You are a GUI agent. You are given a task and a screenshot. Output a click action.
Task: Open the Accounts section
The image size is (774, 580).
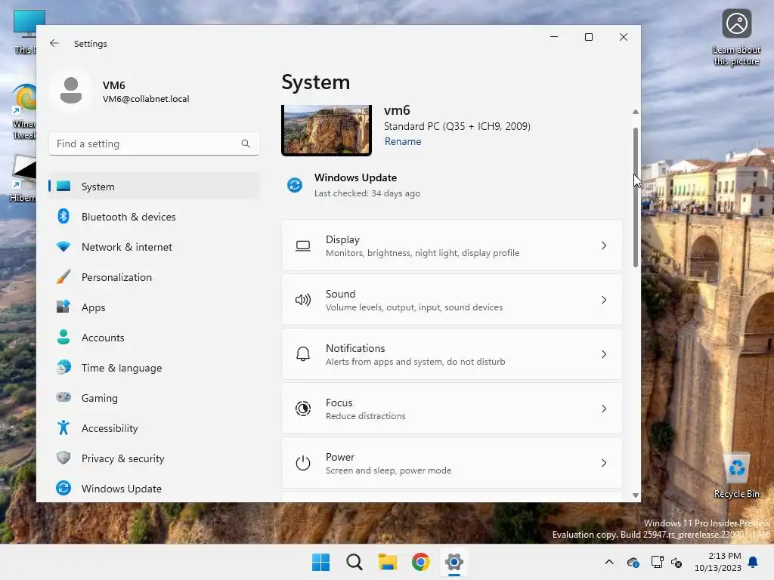point(154,338)
